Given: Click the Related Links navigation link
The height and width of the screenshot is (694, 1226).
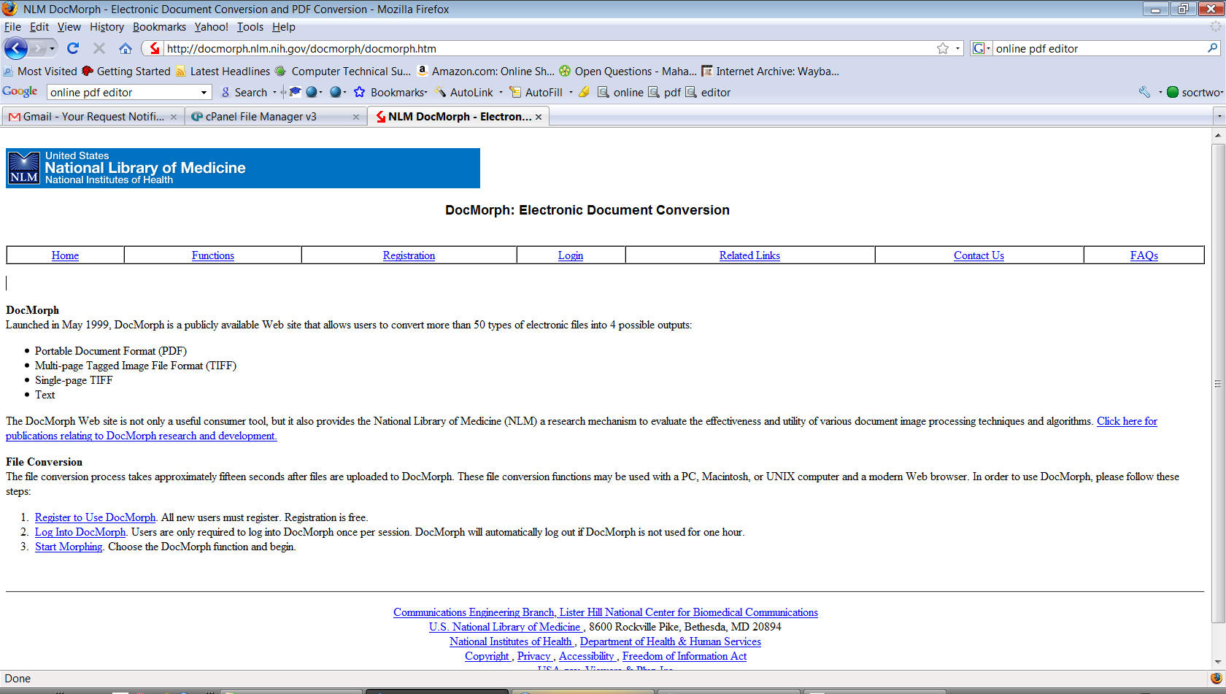Looking at the screenshot, I should (x=749, y=255).
